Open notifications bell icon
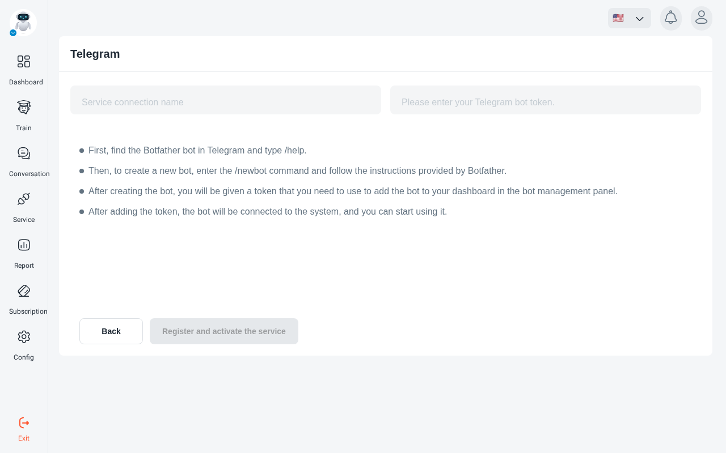The height and width of the screenshot is (453, 726). click(x=671, y=18)
